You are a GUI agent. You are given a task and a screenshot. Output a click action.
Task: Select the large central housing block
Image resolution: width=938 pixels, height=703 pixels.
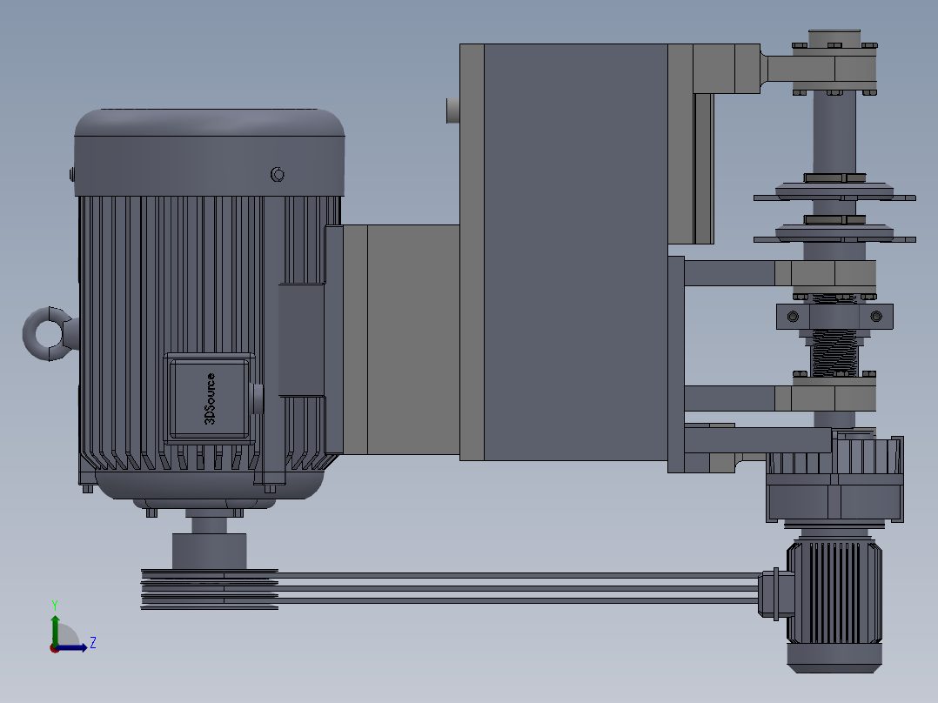tap(575, 252)
